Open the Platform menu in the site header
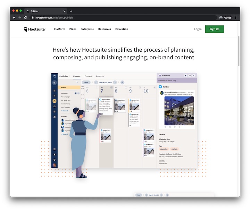Viewport: 250px width, 210px height. (x=59, y=29)
